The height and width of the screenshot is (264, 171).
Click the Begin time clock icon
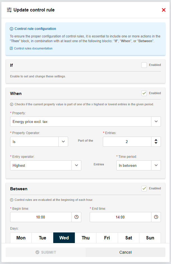pyautogui.click(x=76, y=217)
